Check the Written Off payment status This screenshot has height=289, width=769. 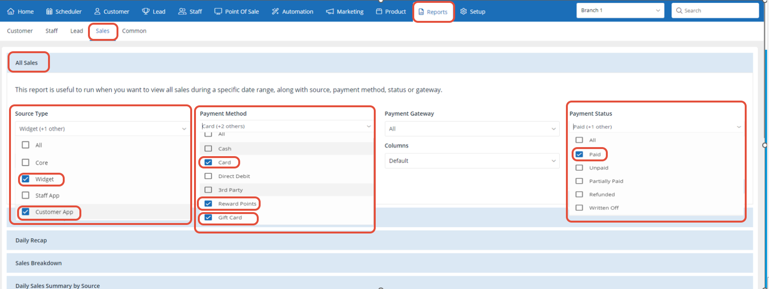click(x=579, y=207)
